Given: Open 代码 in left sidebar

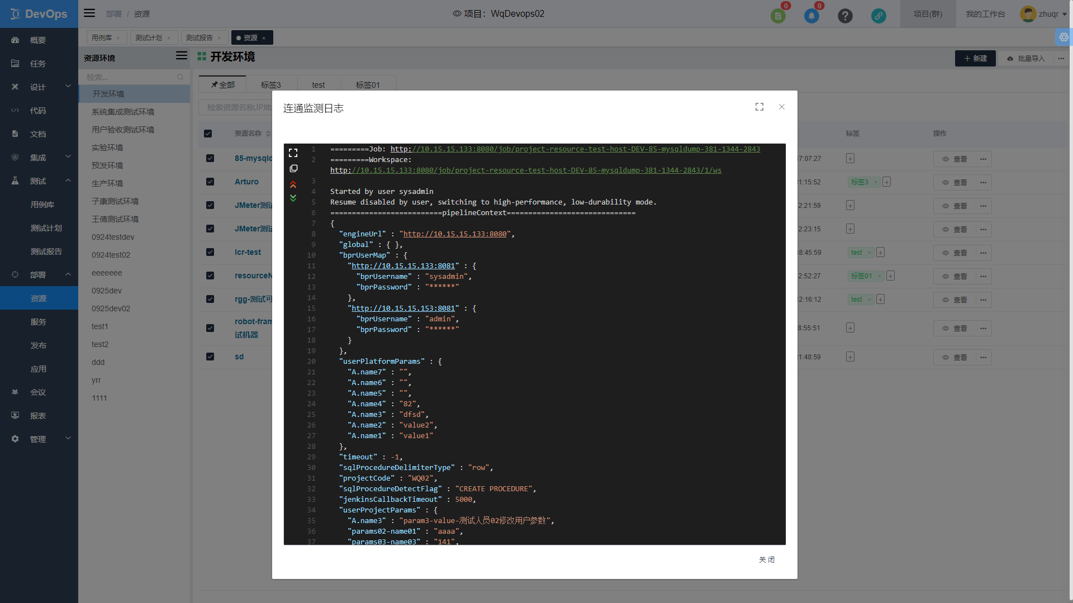Looking at the screenshot, I should click(x=39, y=111).
